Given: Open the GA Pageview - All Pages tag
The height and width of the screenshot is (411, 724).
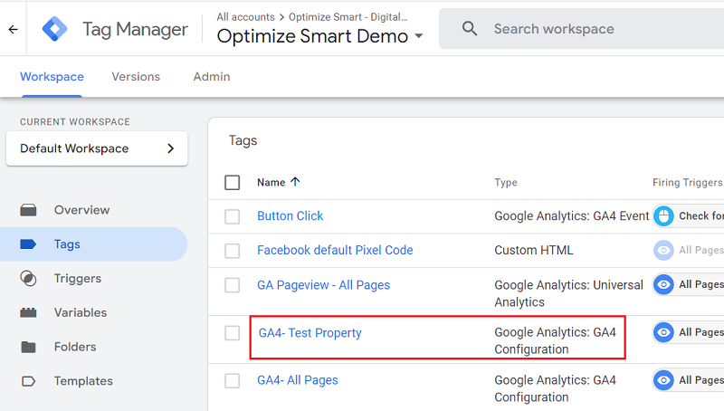Looking at the screenshot, I should click(323, 285).
